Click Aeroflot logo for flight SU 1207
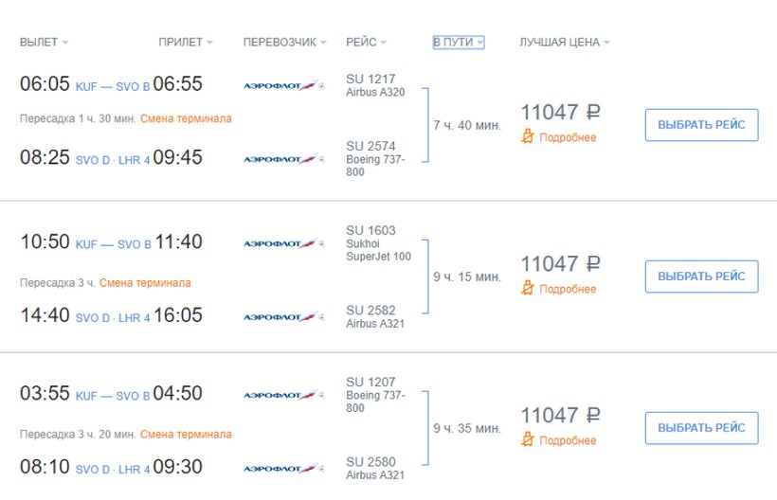 [x=283, y=395]
